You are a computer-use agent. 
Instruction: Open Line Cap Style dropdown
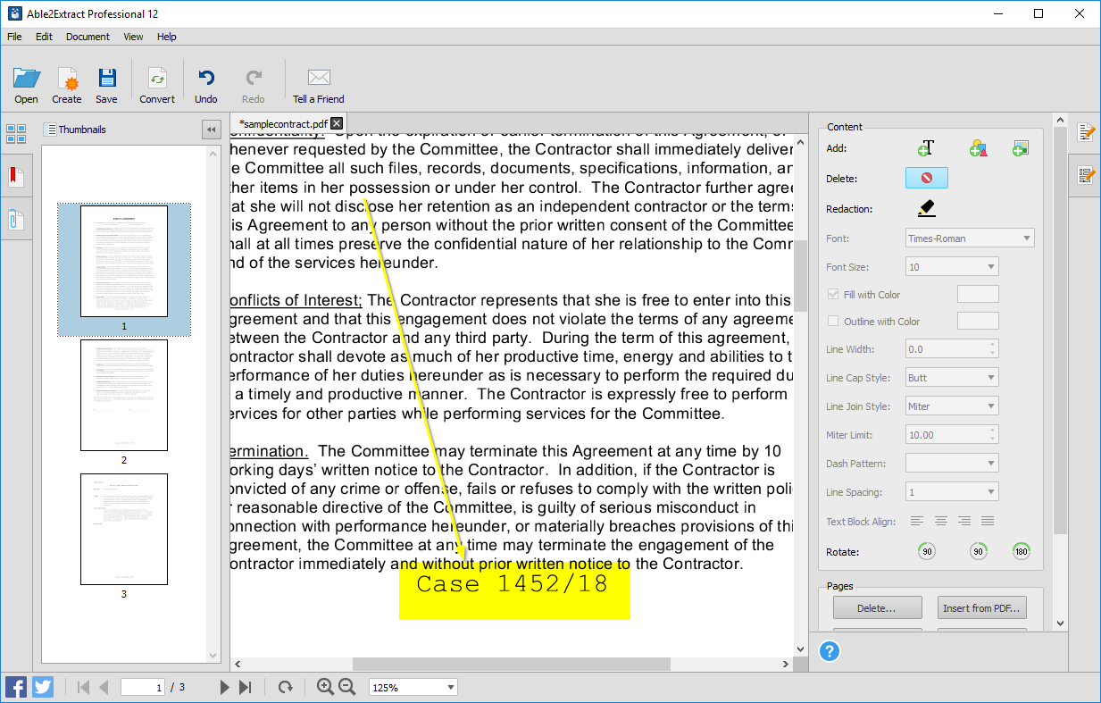[x=952, y=377]
